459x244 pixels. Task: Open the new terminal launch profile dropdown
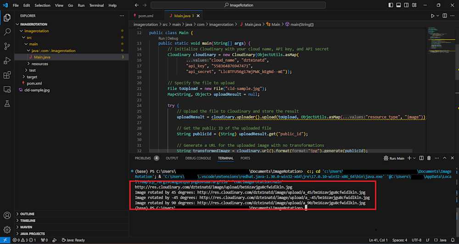tap(414, 158)
